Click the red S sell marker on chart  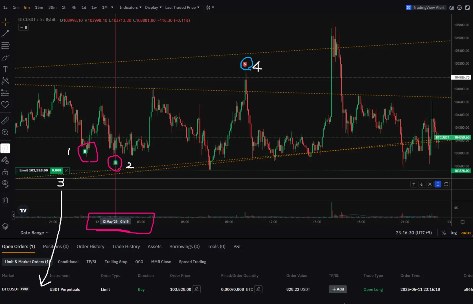245,64
